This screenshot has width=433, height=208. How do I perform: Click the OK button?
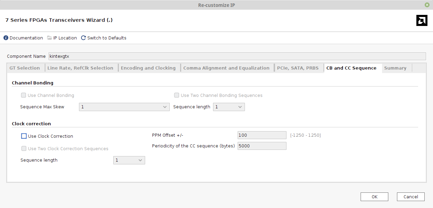(x=374, y=197)
